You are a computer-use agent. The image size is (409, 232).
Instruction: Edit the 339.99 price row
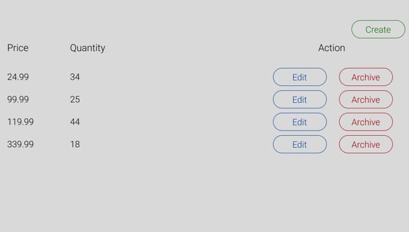300,144
